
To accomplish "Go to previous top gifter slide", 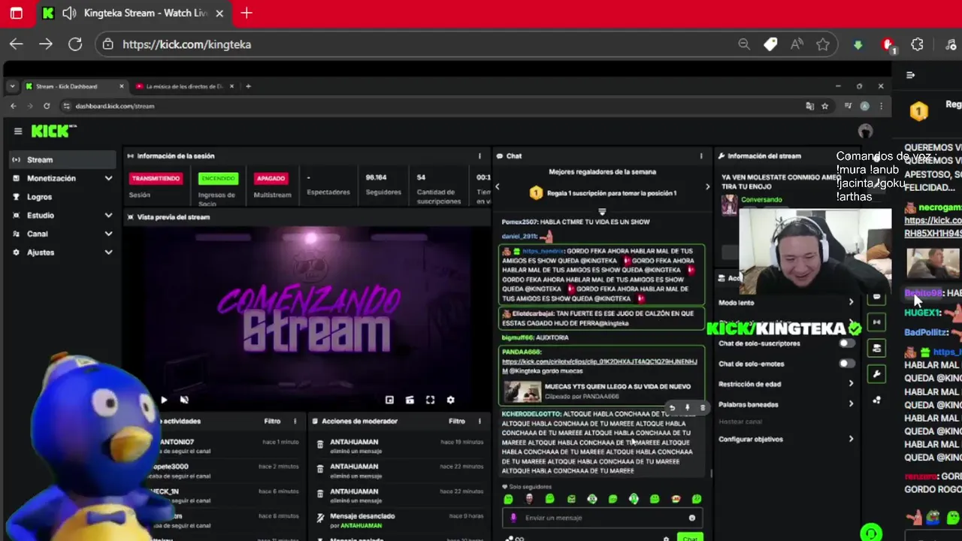I will tap(497, 186).
